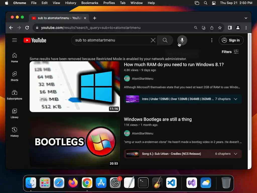This screenshot has height=193, width=257.
Task: Open History in the sidebar
Action: (14, 132)
